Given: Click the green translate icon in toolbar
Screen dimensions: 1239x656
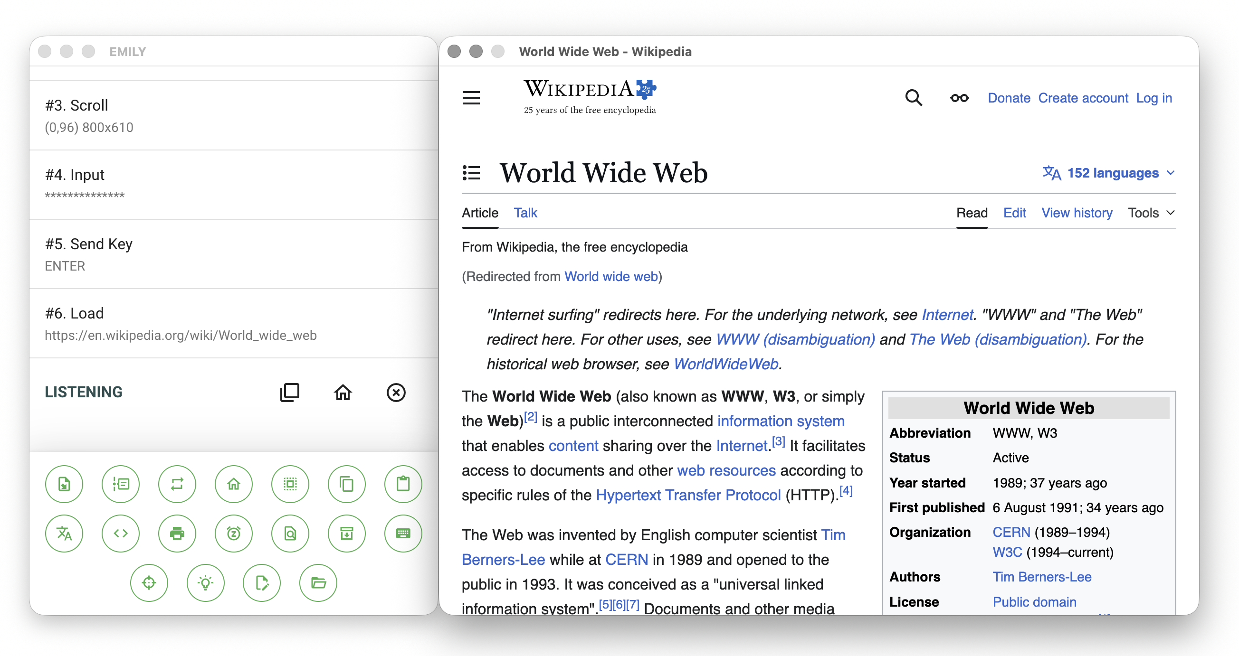Looking at the screenshot, I should [x=64, y=534].
